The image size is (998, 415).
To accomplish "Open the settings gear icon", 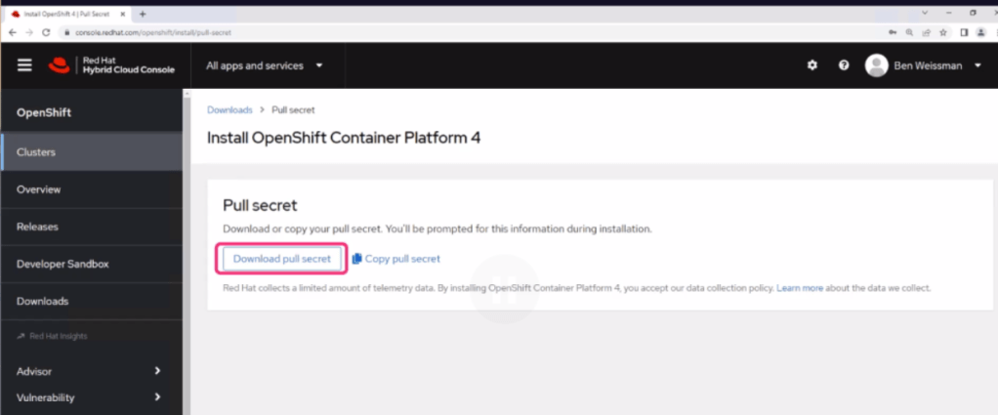I will [812, 64].
